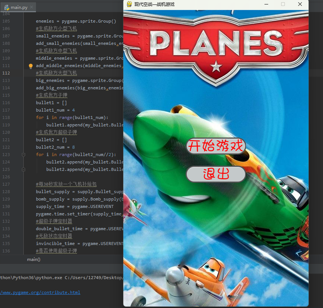Click the comment '#生成敌方大型飞机'

[57, 73]
